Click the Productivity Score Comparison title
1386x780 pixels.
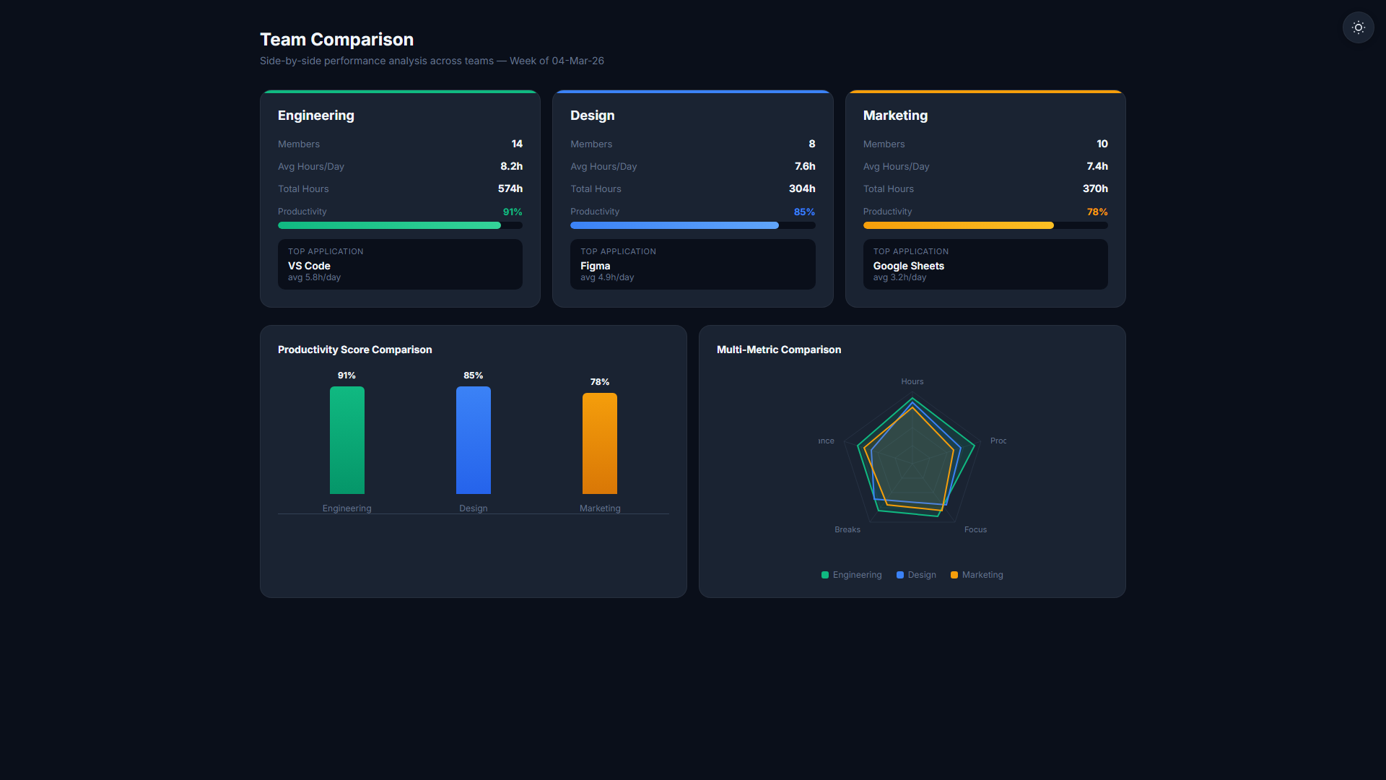coord(355,350)
